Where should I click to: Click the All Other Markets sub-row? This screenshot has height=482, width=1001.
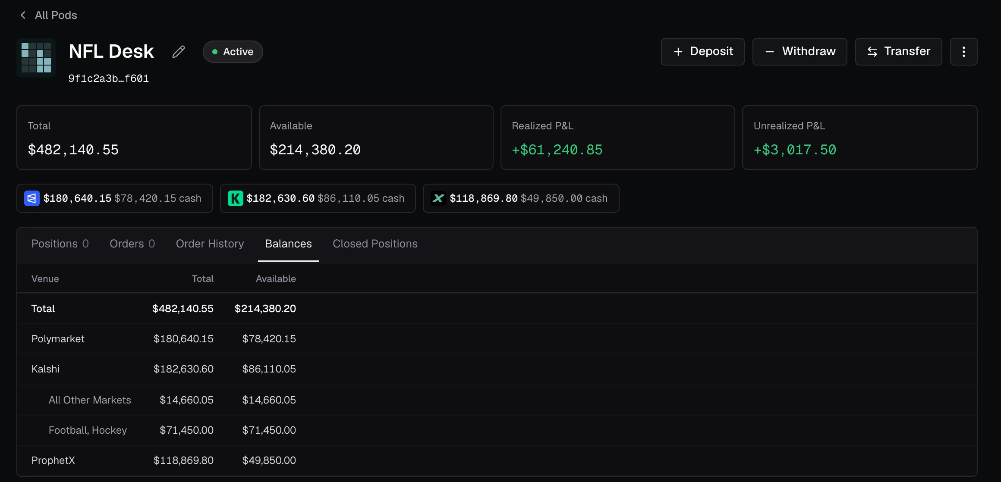[x=497, y=400]
